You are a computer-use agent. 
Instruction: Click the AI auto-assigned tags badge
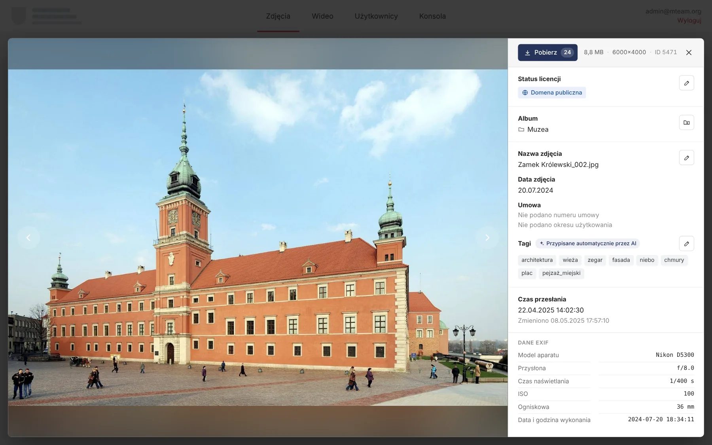pos(588,243)
